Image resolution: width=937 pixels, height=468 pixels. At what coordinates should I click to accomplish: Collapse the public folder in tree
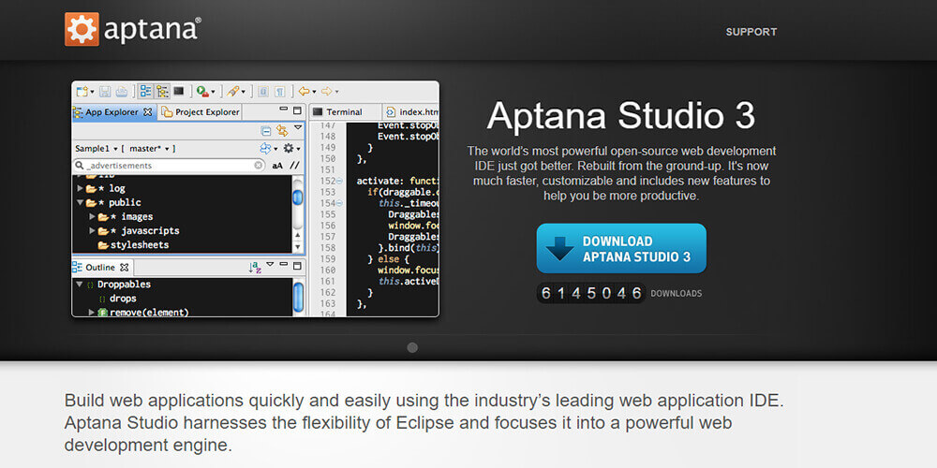[81, 202]
